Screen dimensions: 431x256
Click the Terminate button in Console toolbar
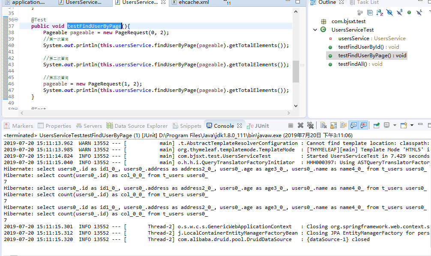click(290, 126)
